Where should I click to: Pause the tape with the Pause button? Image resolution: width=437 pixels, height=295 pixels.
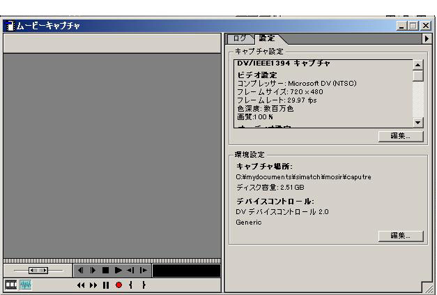(x=106, y=285)
